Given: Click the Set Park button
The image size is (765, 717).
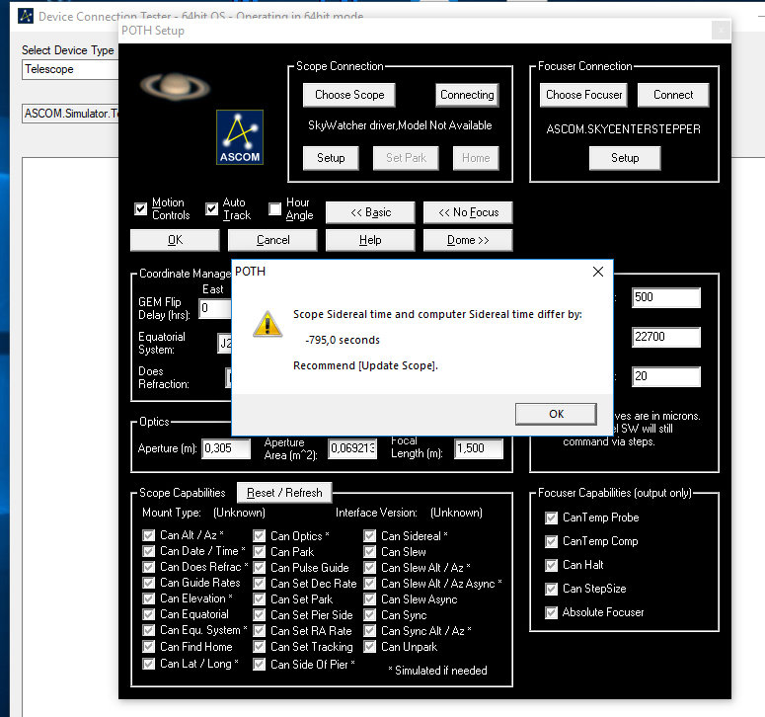Looking at the screenshot, I should click(x=406, y=158).
